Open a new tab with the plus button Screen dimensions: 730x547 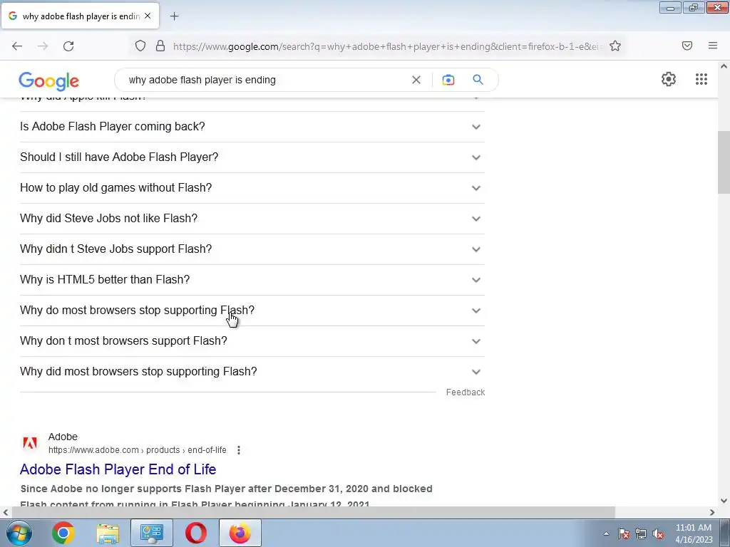point(174,16)
